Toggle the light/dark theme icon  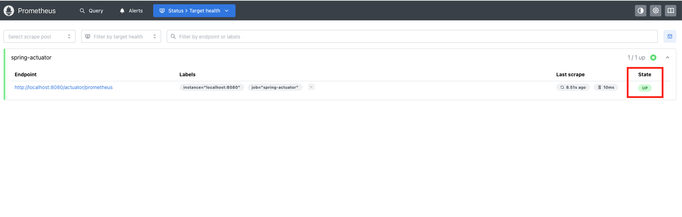click(x=641, y=11)
